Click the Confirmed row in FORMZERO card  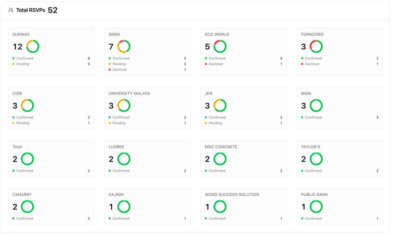[340, 58]
